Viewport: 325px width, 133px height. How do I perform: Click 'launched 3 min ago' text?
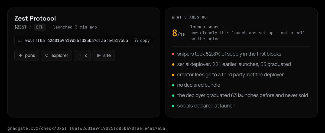75,27
